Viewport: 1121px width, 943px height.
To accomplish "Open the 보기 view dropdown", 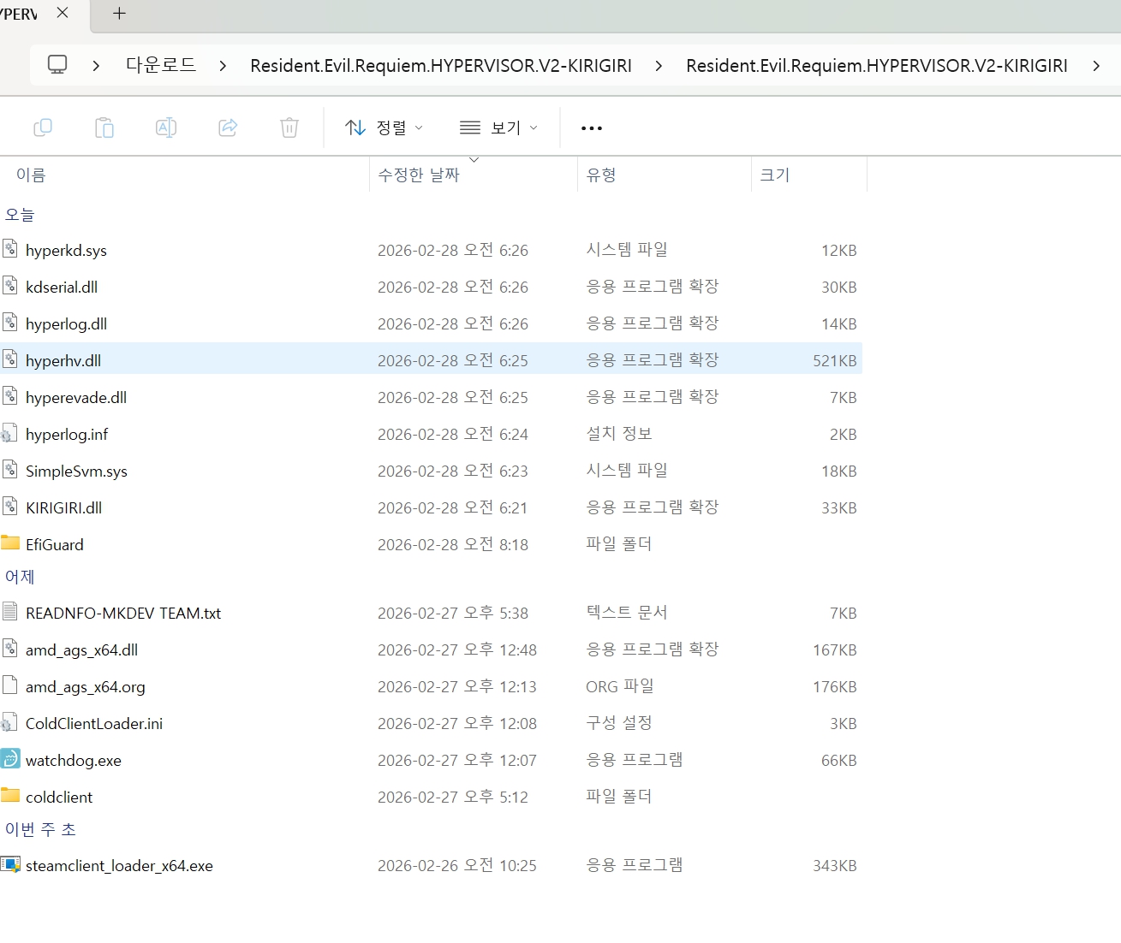I will (x=498, y=128).
